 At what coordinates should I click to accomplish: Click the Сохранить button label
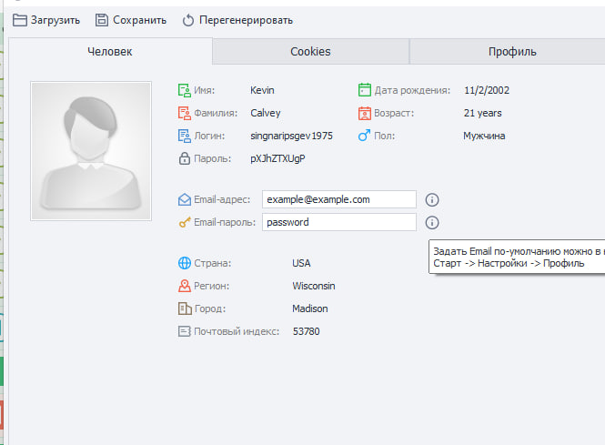(140, 20)
